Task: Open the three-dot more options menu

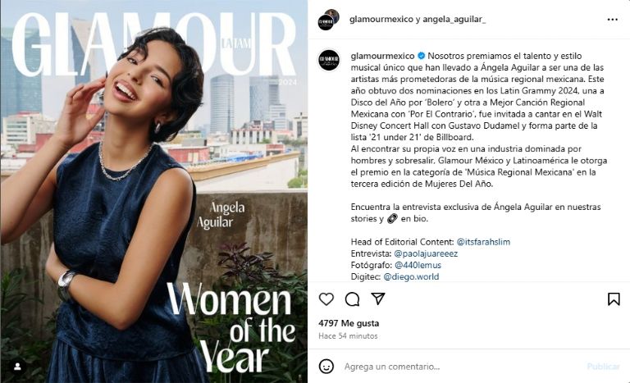Action: [x=612, y=20]
